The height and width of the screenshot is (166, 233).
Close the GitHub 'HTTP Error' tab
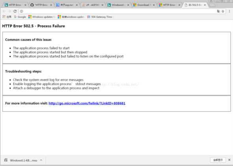point(51,5)
